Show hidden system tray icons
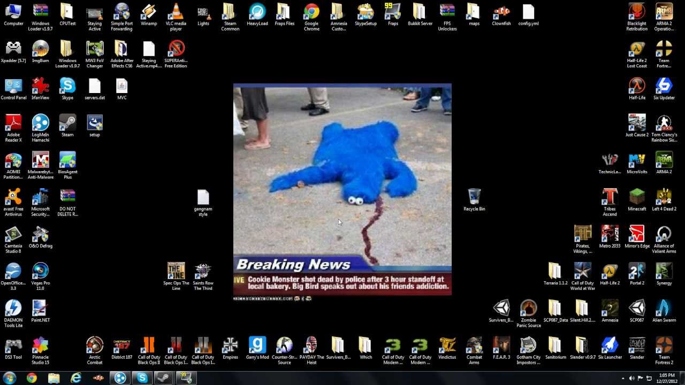685x385 pixels. 623,378
